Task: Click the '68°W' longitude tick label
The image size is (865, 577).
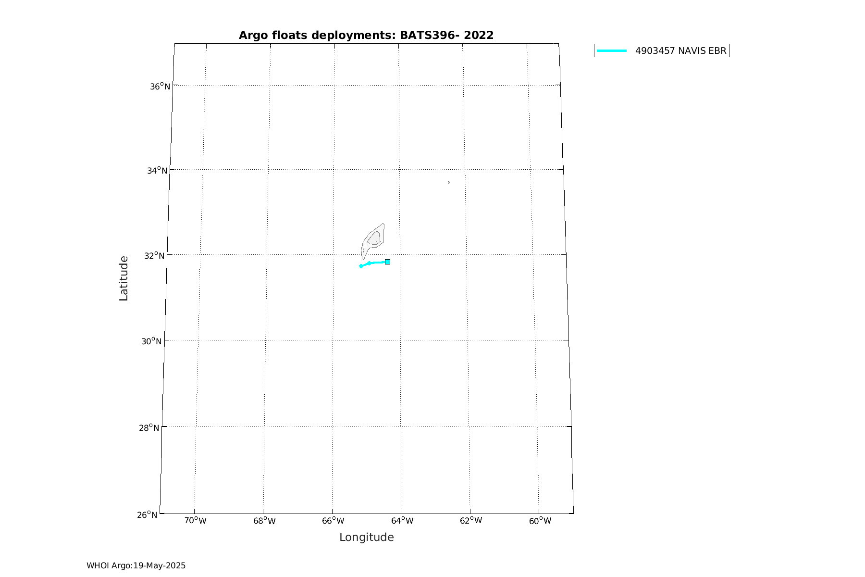Action: coord(264,521)
